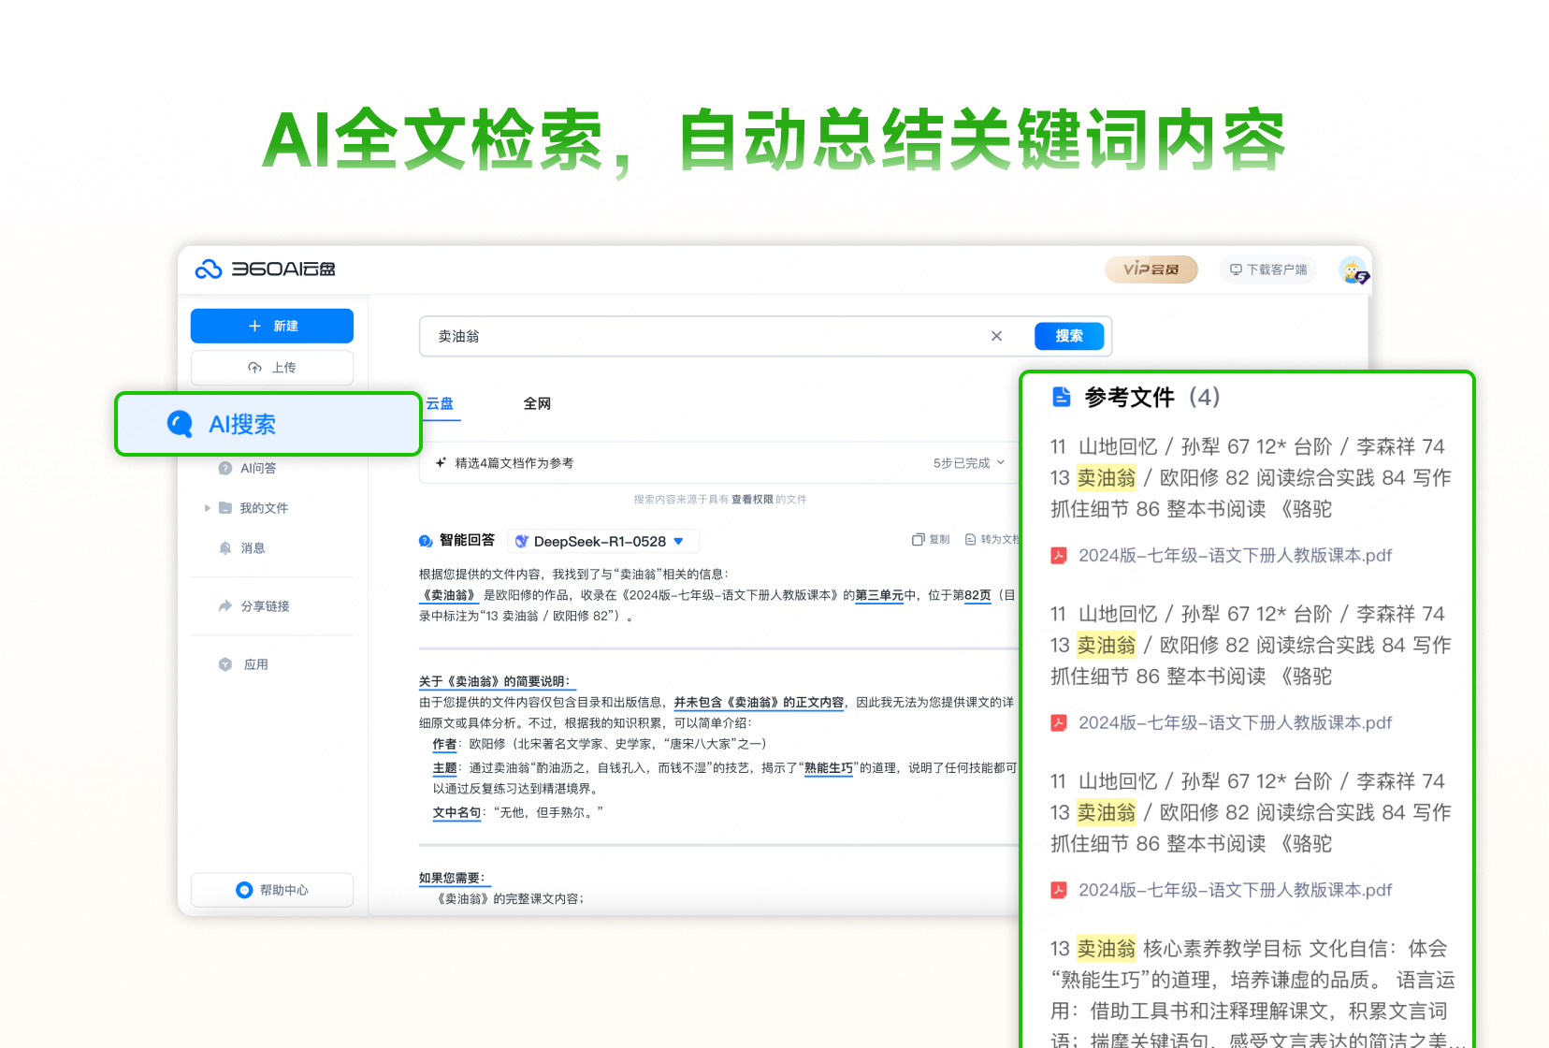The width and height of the screenshot is (1549, 1048).
Task: Open the 分享链接 share icon
Action: point(225,606)
